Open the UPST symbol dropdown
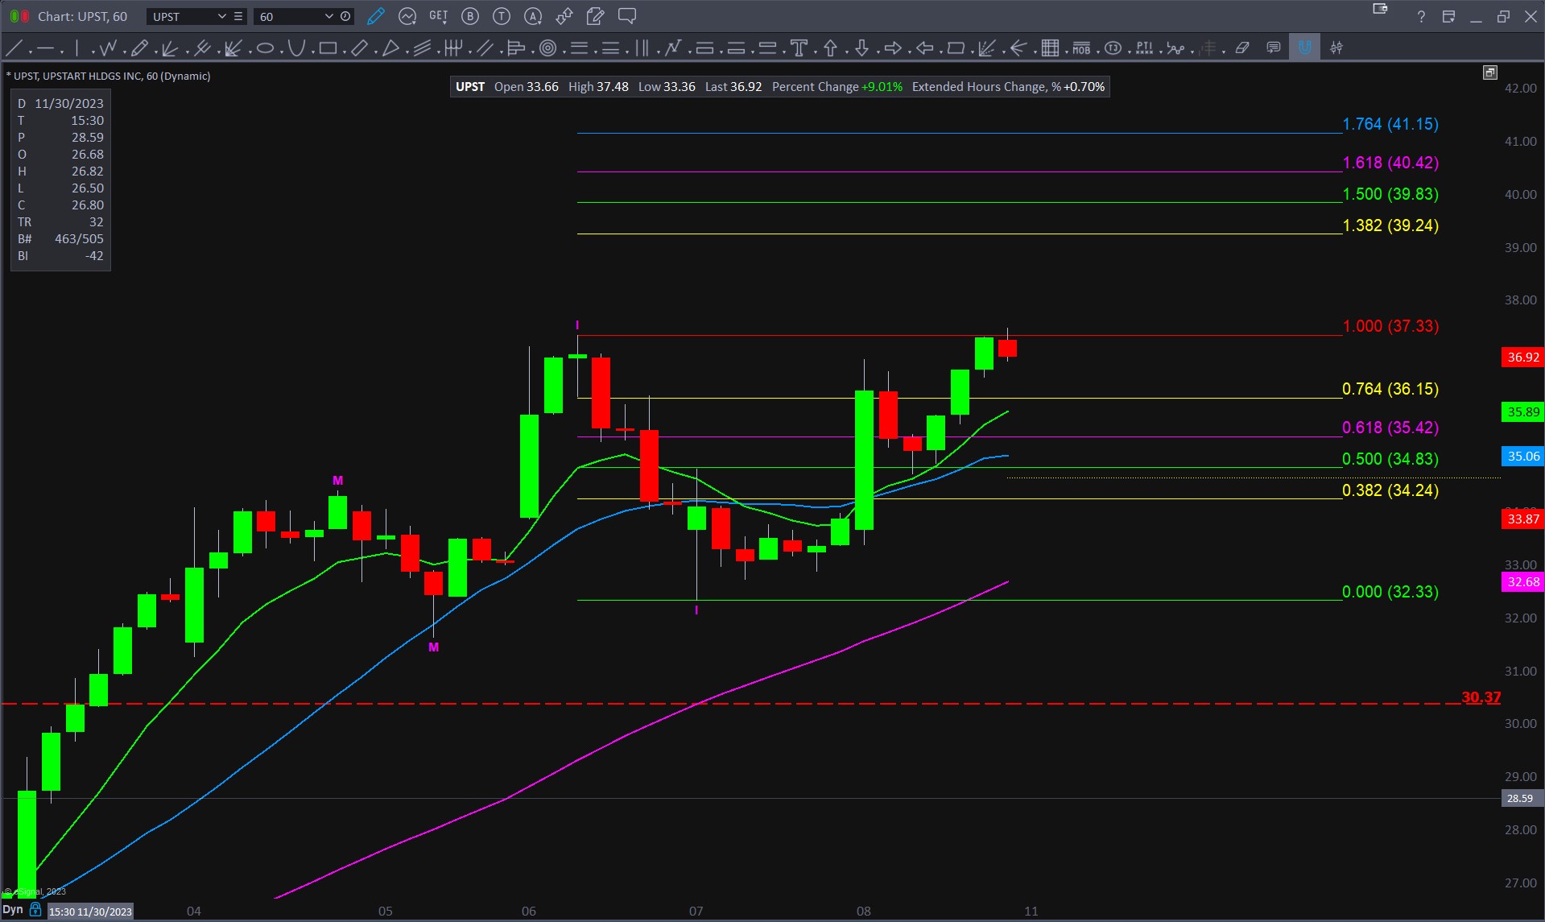Image resolution: width=1545 pixels, height=922 pixels. point(221,16)
